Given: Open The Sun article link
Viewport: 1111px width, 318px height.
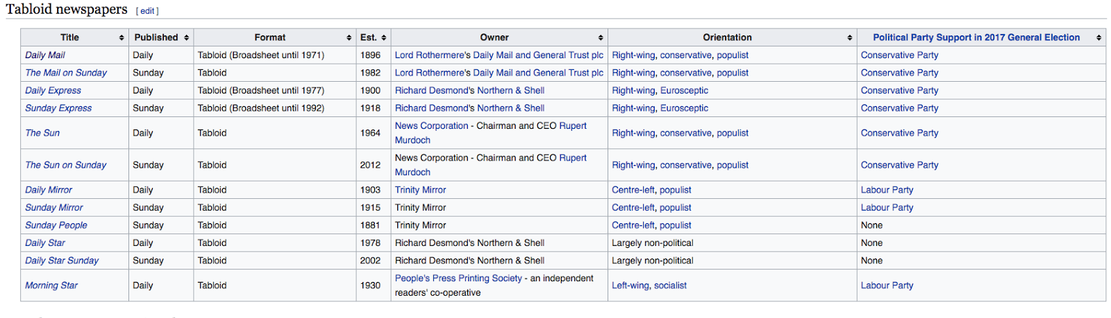Looking at the screenshot, I should click(x=42, y=133).
